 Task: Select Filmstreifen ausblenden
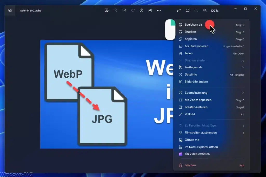(x=211, y=133)
